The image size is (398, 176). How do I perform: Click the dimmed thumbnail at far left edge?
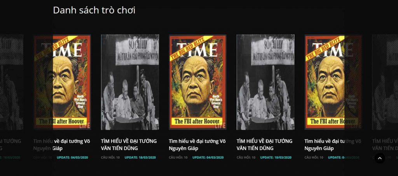coord(11,82)
